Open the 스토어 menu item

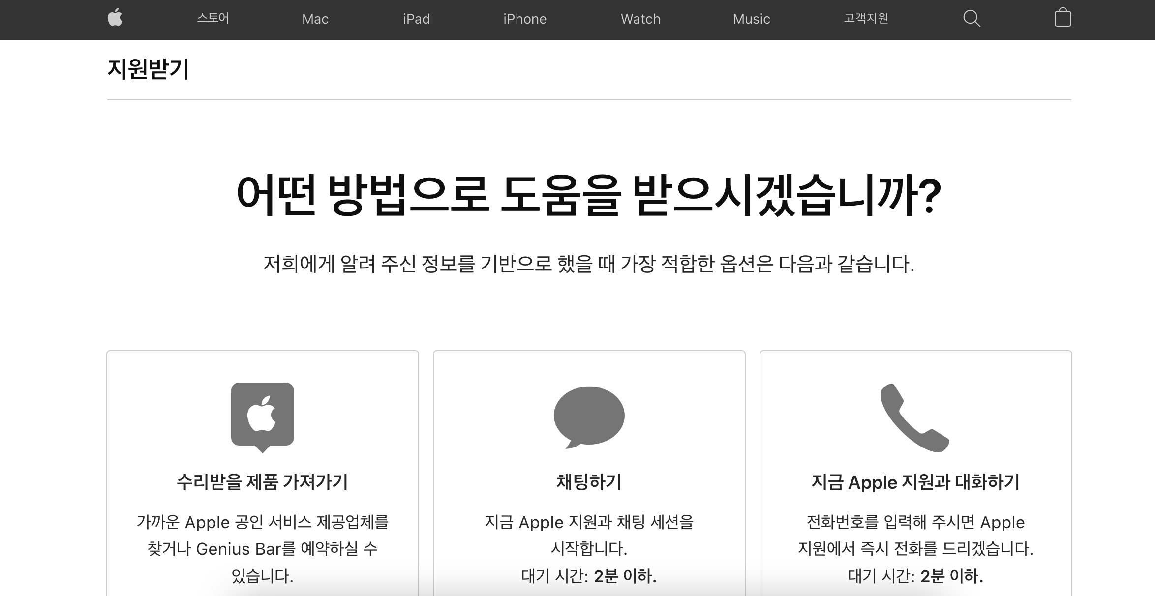213,19
